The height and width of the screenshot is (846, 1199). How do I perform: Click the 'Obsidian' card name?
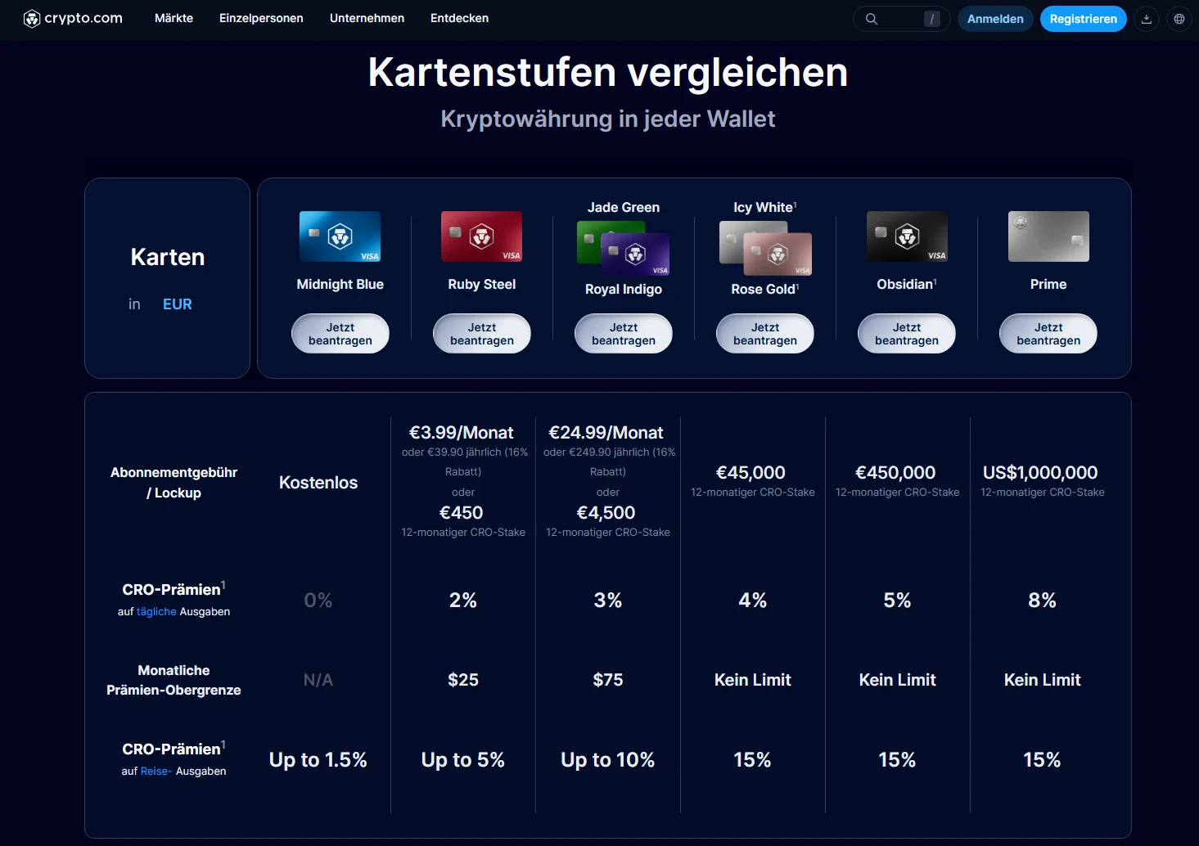905,284
